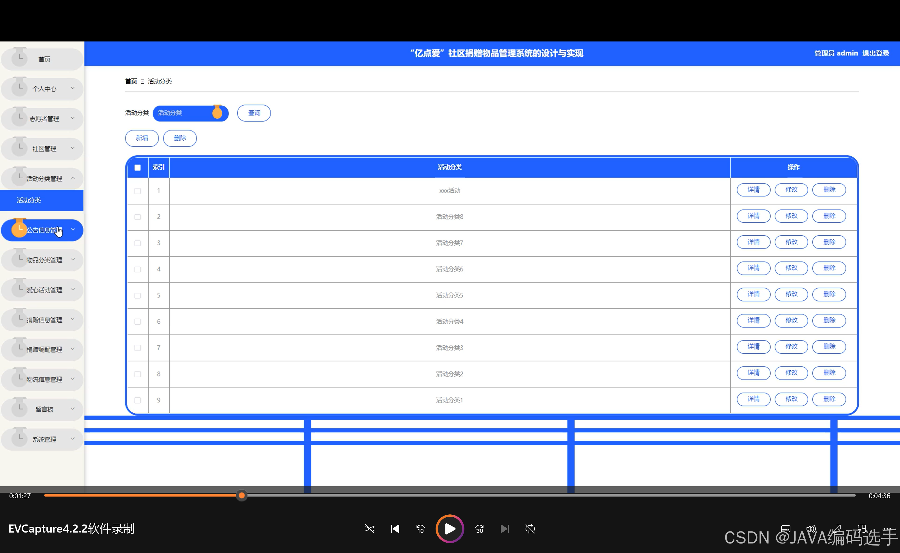Image resolution: width=900 pixels, height=553 pixels.
Task: Click the volume speaker icon
Action: pyautogui.click(x=811, y=529)
